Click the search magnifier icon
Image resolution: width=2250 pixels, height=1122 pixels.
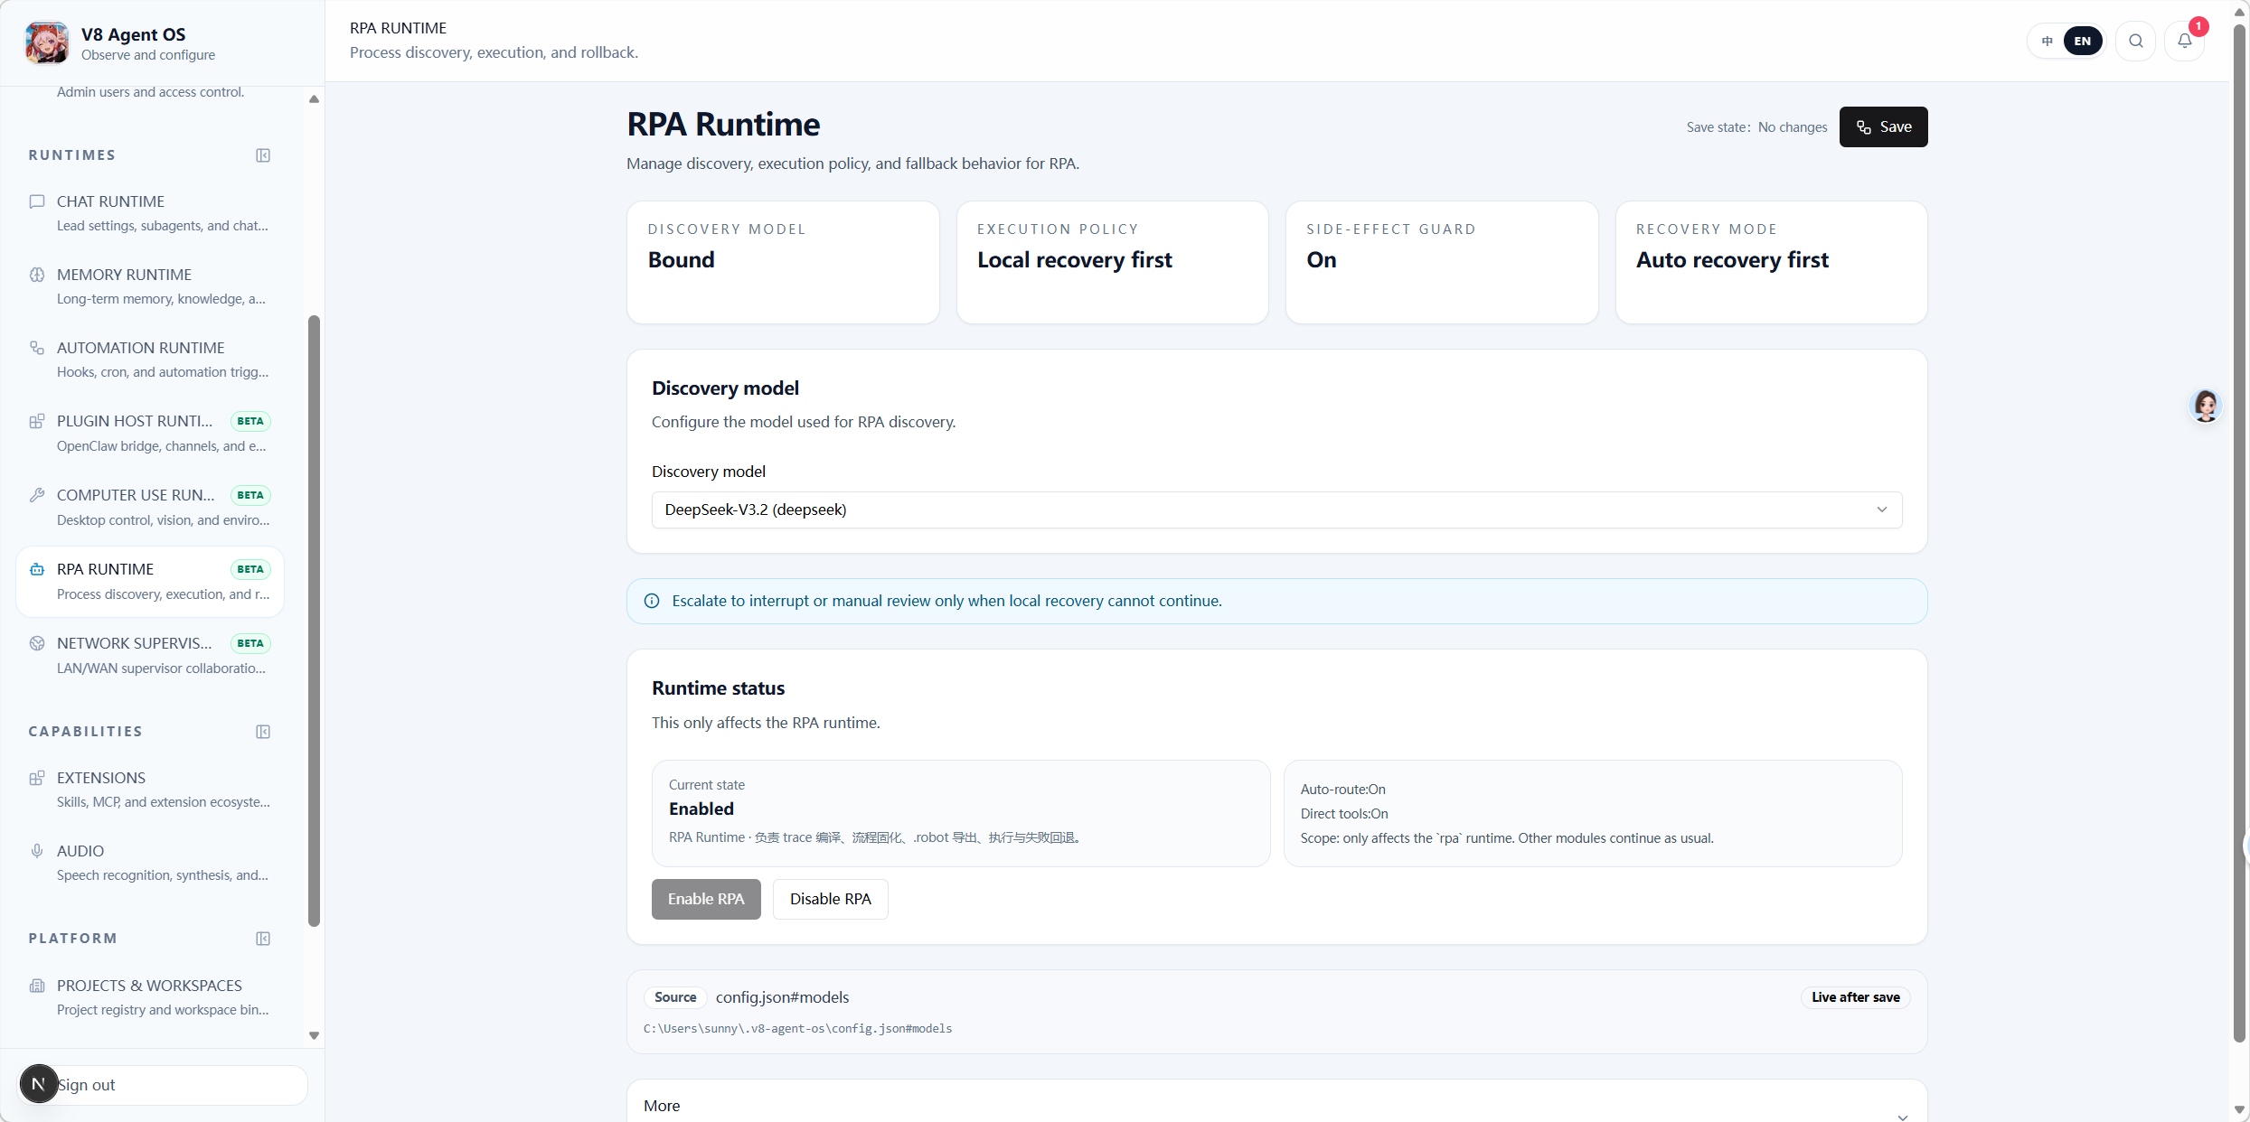pos(2135,41)
